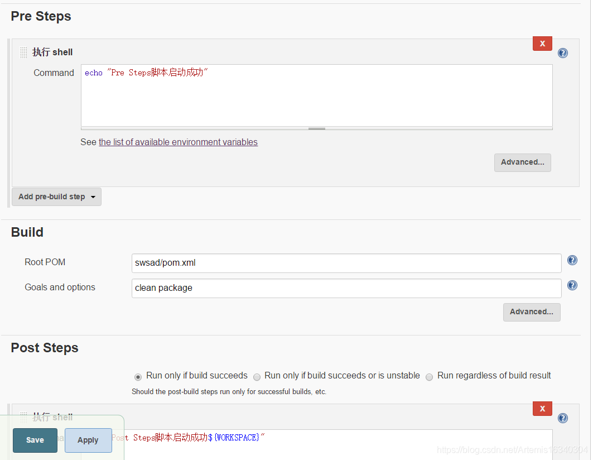The height and width of the screenshot is (460, 593).
Task: Delete the Post Steps shell step
Action: pyautogui.click(x=542, y=409)
